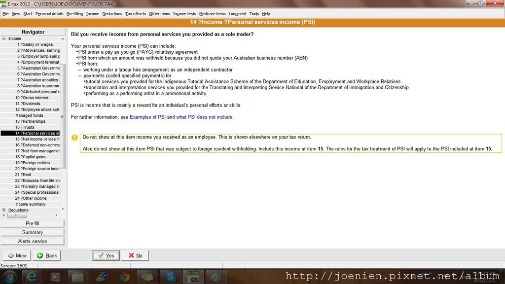Open the Income menu
This screenshot has width=505, height=284.
[x=93, y=14]
